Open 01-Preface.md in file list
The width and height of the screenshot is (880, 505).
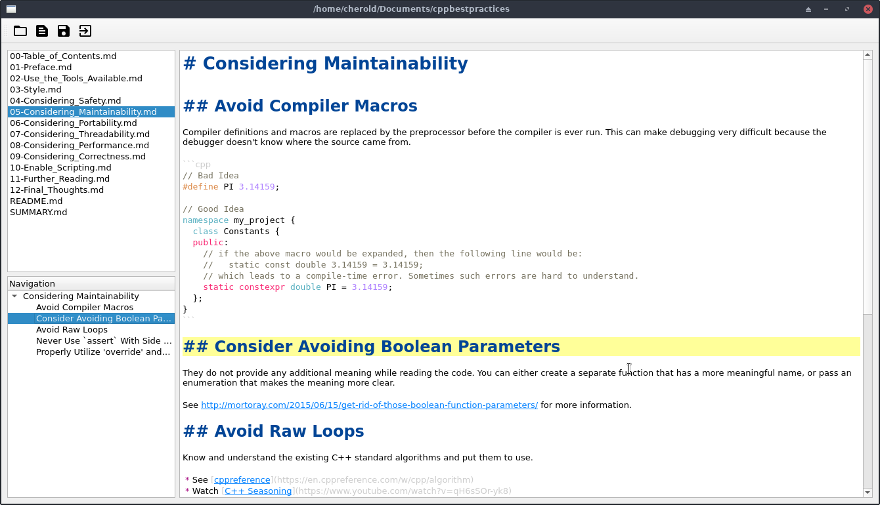91,68
